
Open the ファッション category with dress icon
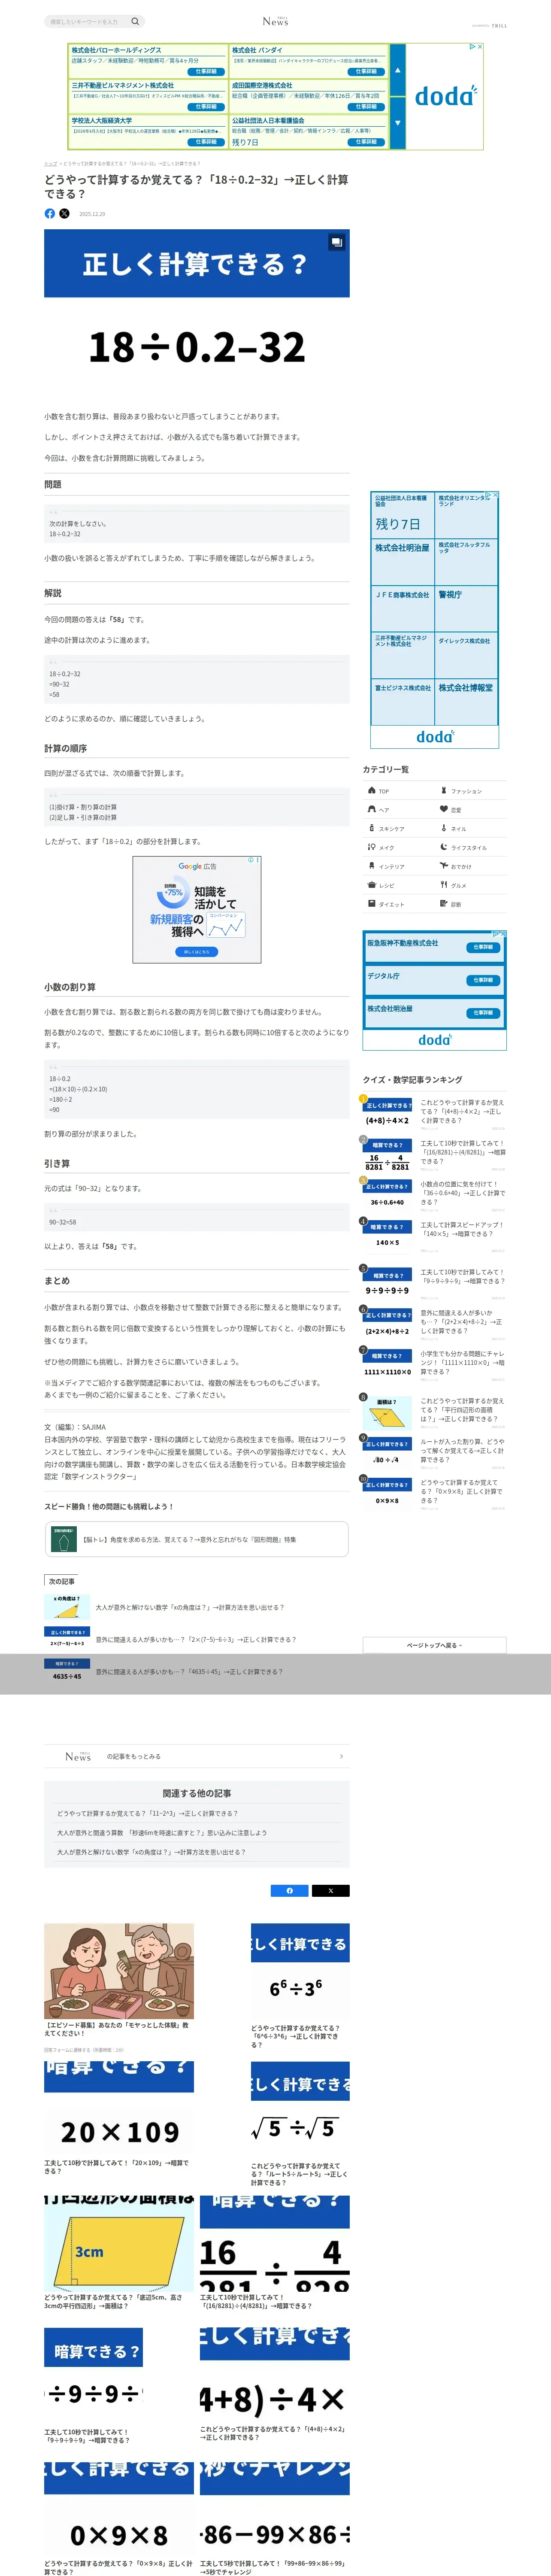pyautogui.click(x=471, y=790)
